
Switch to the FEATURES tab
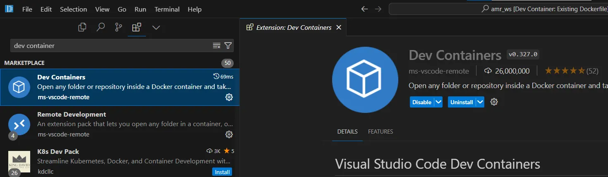coord(381,132)
